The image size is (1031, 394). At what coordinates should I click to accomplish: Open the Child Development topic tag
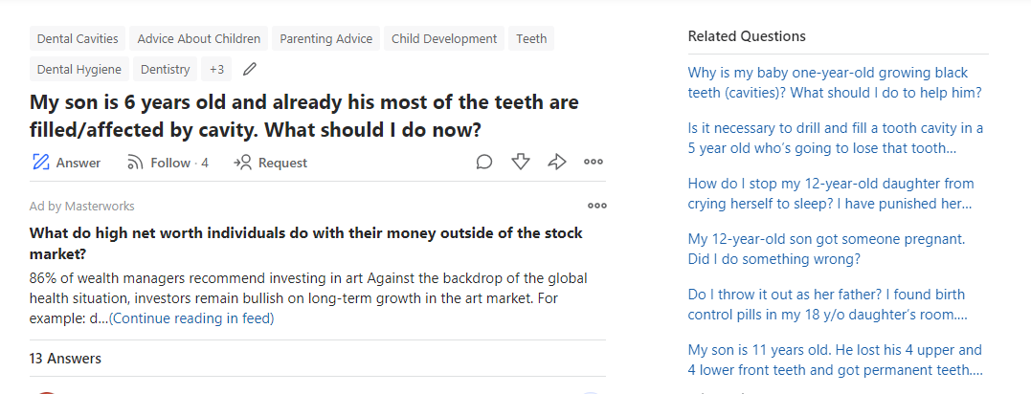pyautogui.click(x=444, y=39)
